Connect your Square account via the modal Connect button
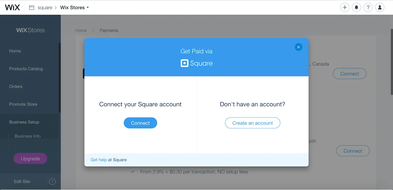Image resolution: width=393 pixels, height=190 pixels. tap(140, 123)
